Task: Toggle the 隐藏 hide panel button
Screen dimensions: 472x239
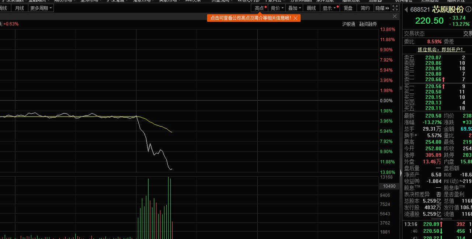Action: click(382, 8)
